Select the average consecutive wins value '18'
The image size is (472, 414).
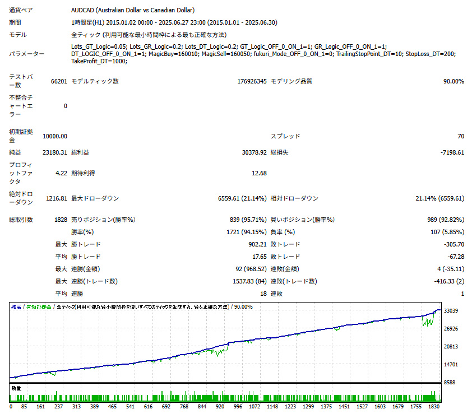tap(263, 294)
